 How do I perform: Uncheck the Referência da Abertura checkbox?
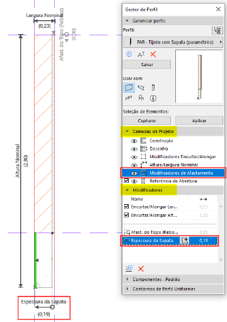[126, 181]
